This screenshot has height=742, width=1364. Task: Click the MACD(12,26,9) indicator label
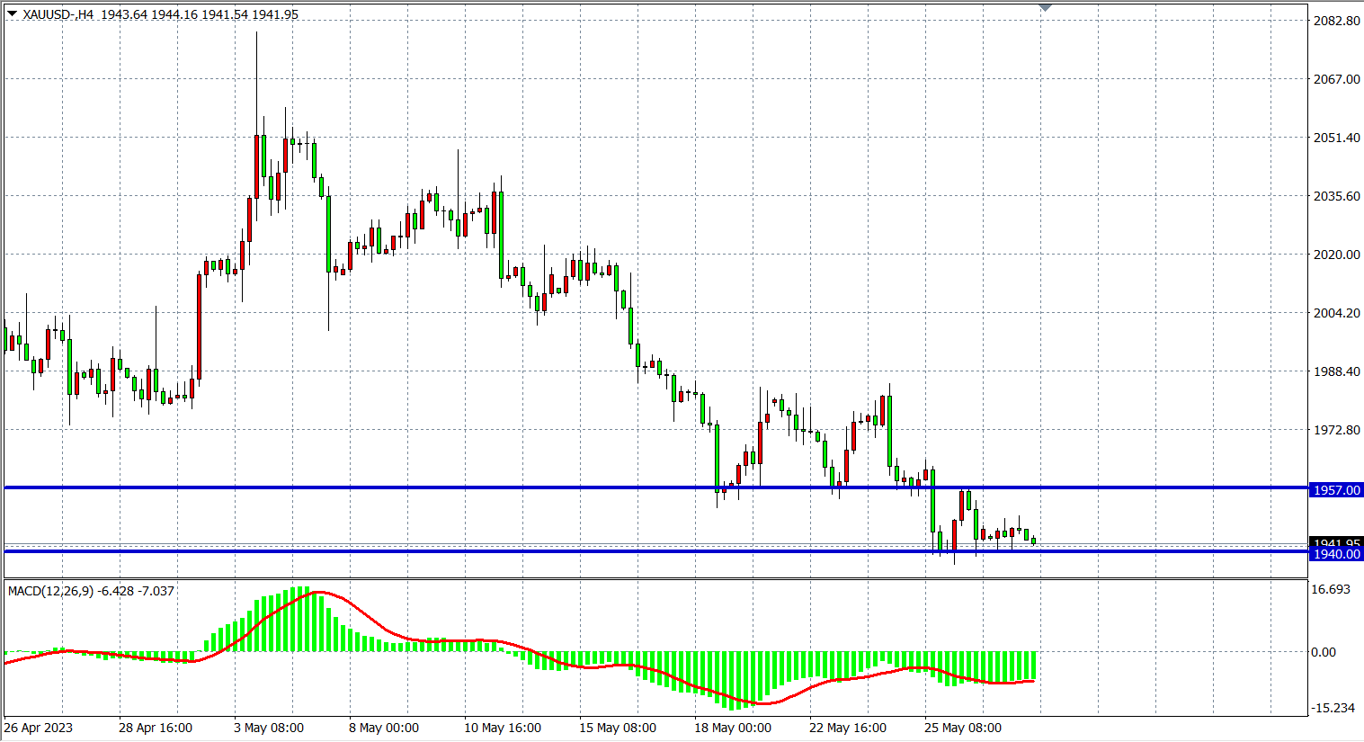coord(50,591)
